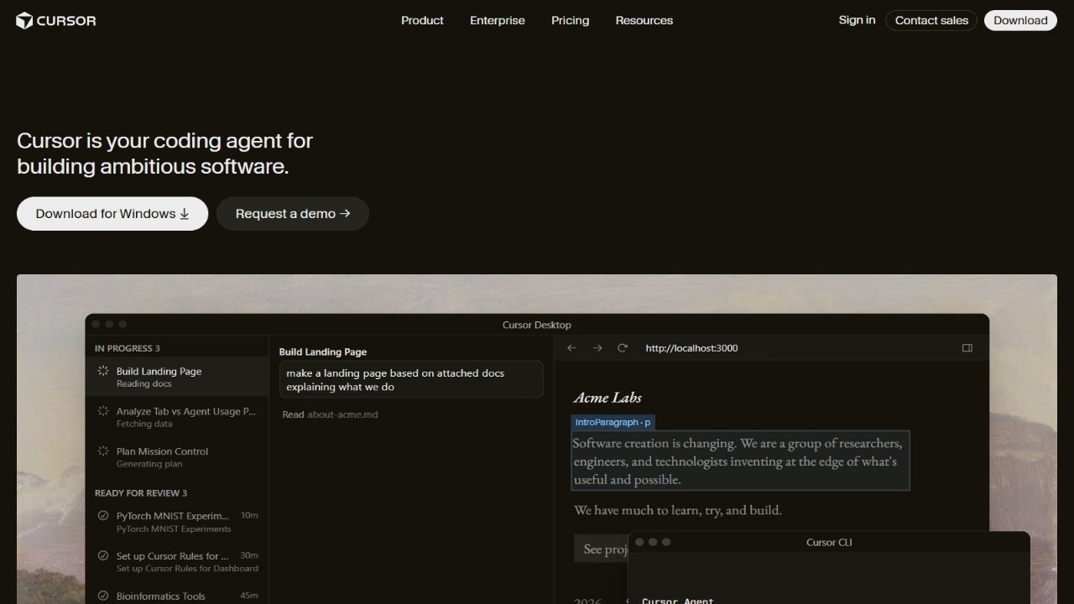
Task: Click the 10m timestamp on PyTorch MNIST task
Action: pos(249,516)
